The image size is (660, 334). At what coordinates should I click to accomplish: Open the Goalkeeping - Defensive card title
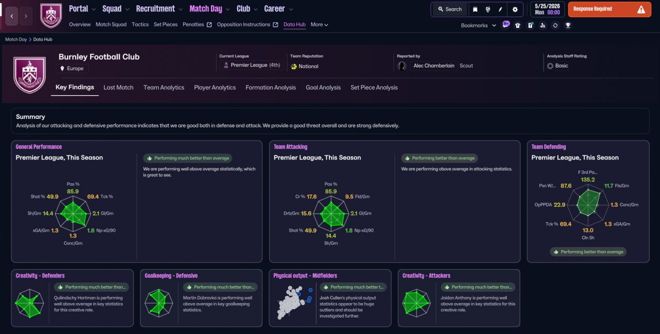(x=171, y=276)
